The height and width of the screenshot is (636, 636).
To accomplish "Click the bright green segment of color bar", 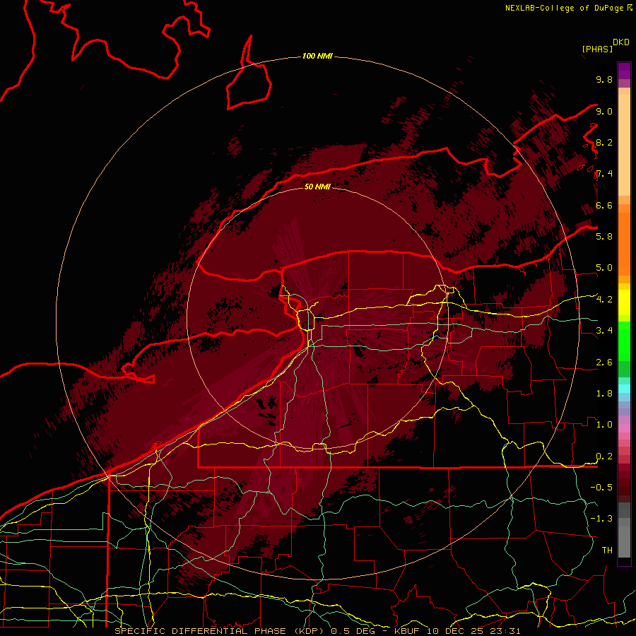I will 624,341.
